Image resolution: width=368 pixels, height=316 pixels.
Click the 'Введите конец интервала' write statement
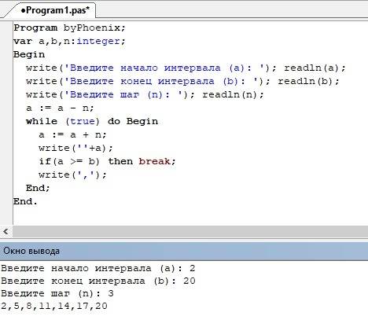(148, 81)
